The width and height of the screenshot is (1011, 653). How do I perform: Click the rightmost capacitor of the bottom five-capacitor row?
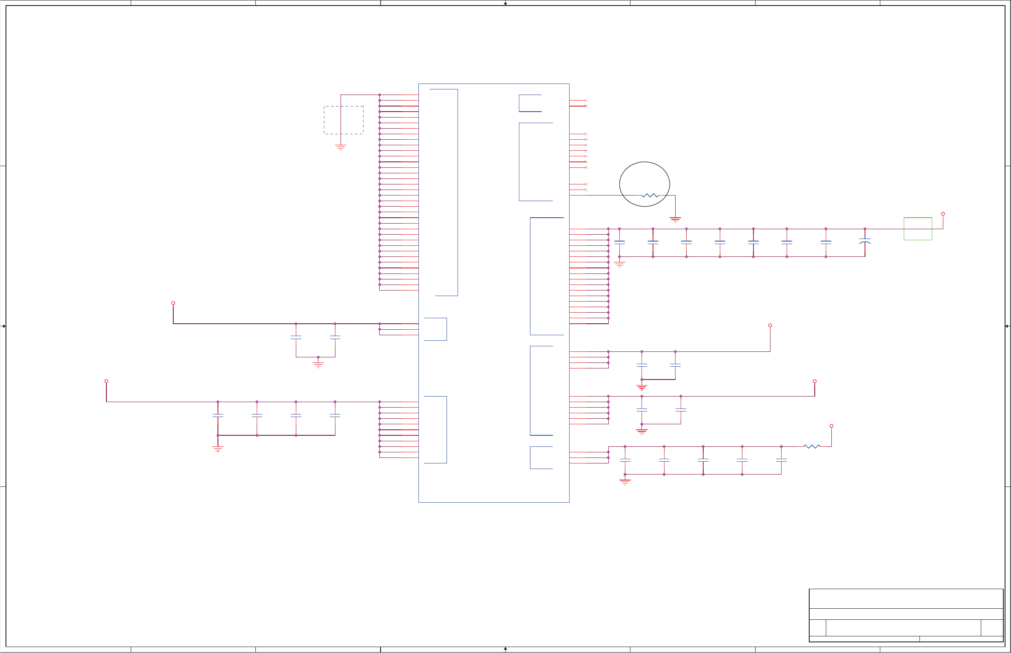point(781,460)
